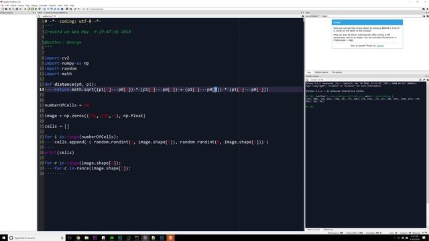This screenshot has height=241, width=429.
Task: Open the Tools menu
Action: click(x=60, y=5)
